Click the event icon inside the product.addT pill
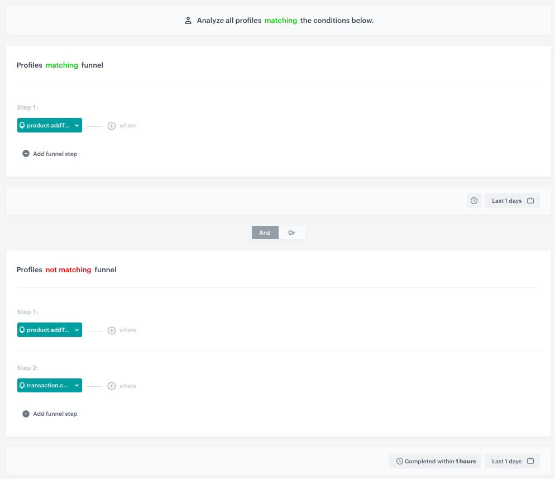The height and width of the screenshot is (479, 555). click(22, 125)
